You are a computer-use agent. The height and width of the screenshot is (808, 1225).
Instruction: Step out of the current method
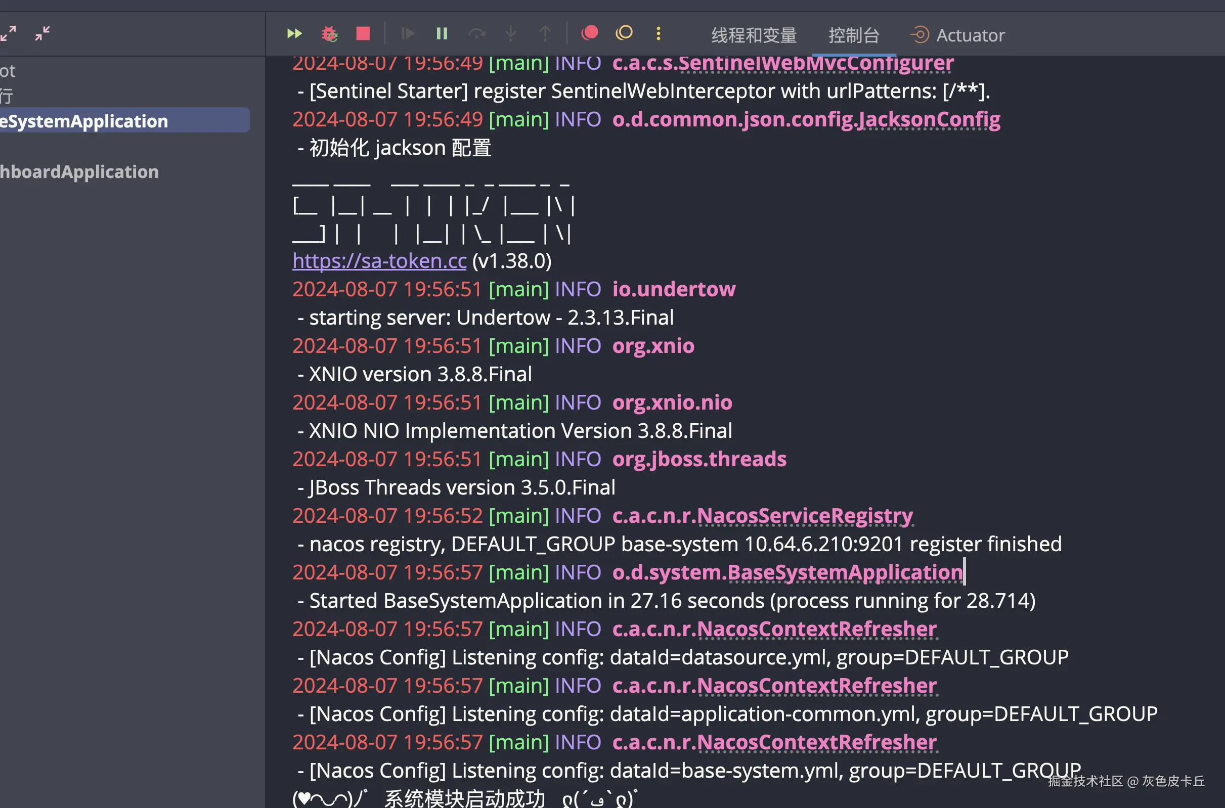tap(545, 33)
